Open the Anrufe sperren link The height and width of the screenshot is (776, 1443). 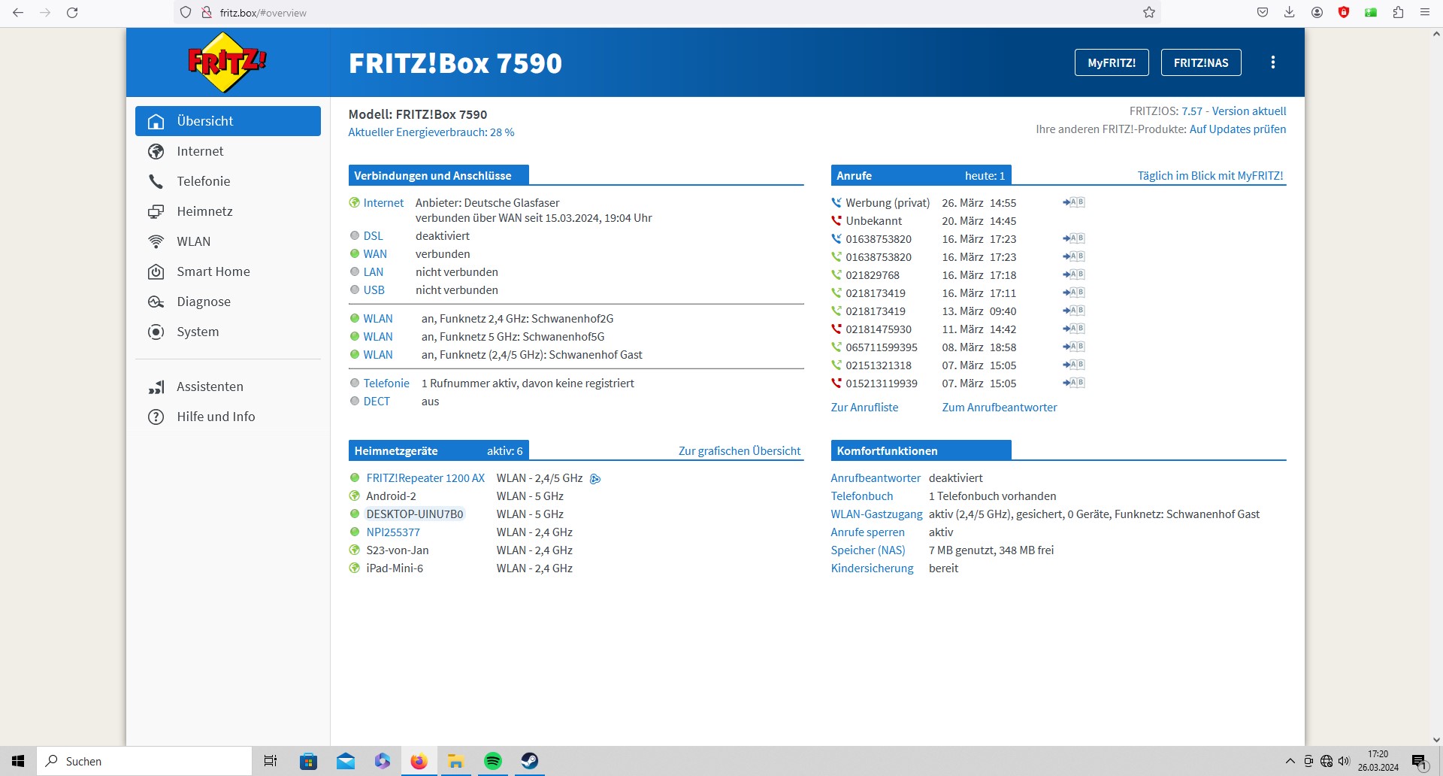[x=867, y=532]
